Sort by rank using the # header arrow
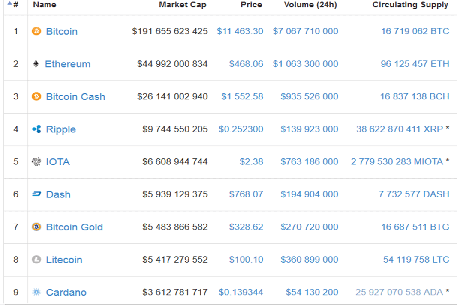The image size is (457, 305). pos(9,4)
